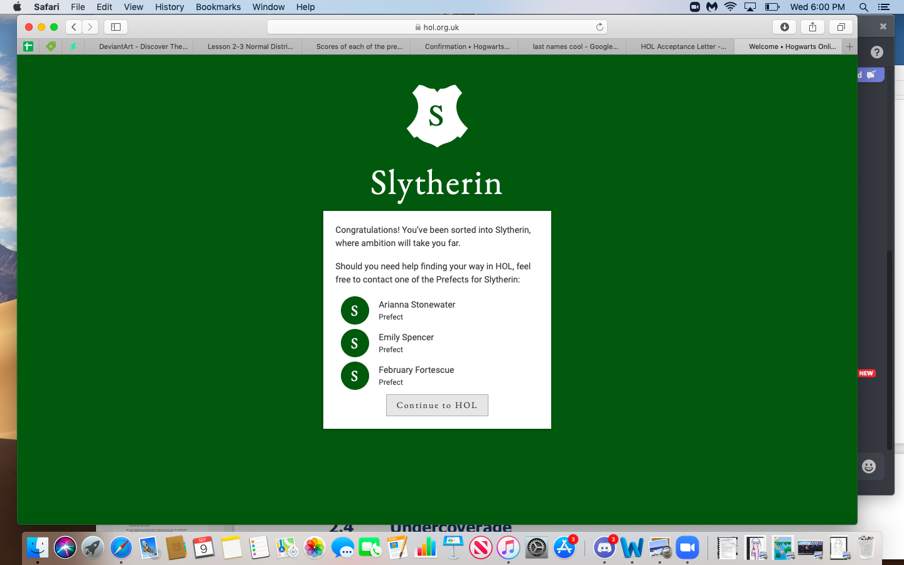Toggle Safari sidebar button

coord(116,27)
